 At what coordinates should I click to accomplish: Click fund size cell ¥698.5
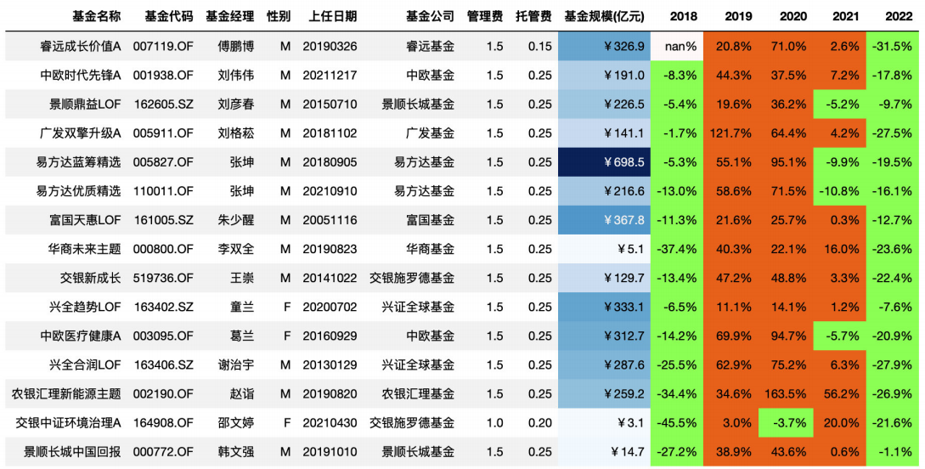604,162
